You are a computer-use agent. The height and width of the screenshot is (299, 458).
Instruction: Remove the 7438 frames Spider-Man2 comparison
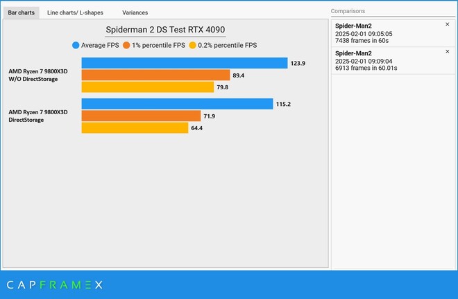coord(447,24)
